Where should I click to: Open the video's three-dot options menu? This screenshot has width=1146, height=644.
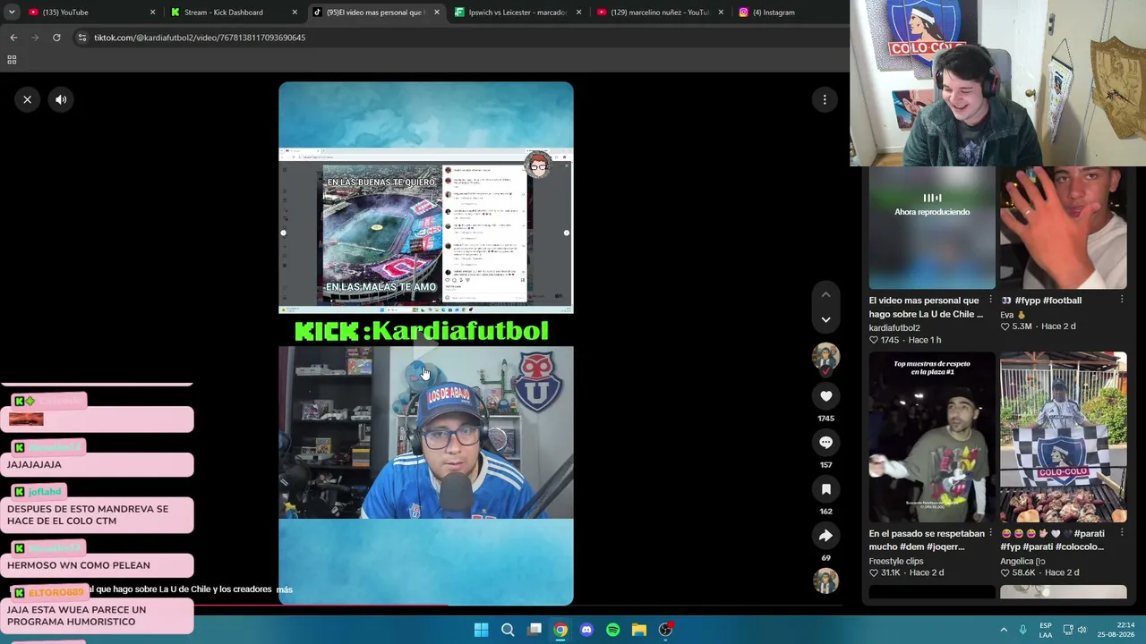pos(825,99)
